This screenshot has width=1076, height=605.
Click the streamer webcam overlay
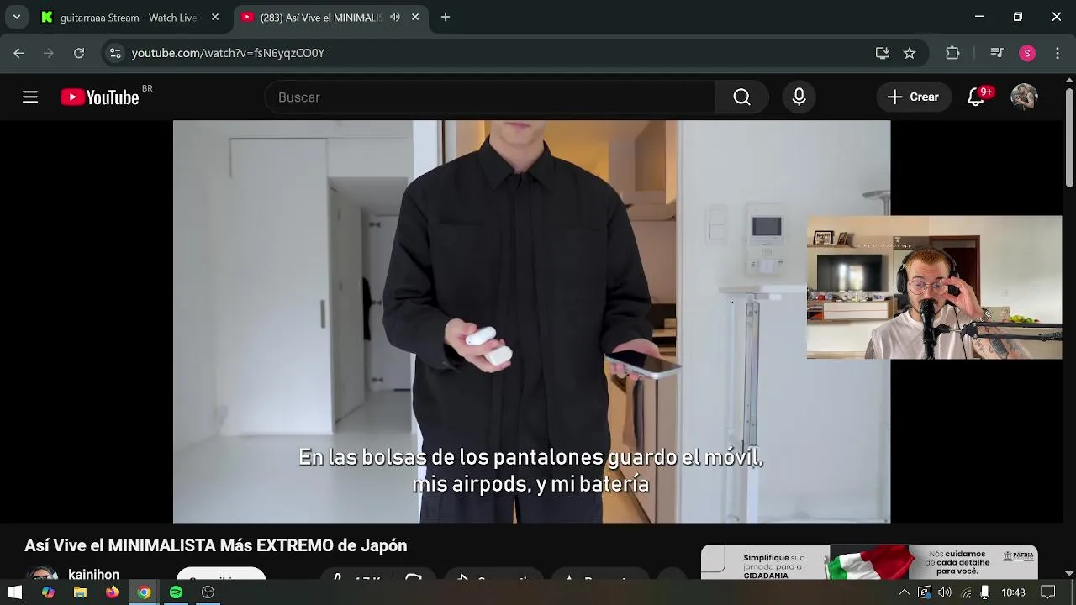pyautogui.click(x=934, y=287)
